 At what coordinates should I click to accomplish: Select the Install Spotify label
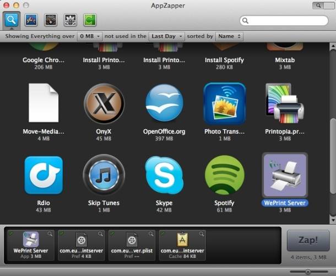pos(224,60)
